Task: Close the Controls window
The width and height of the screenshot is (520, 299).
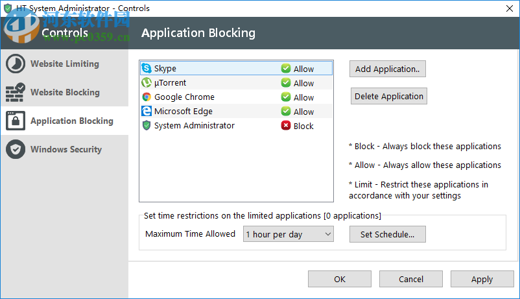Action: (510, 8)
